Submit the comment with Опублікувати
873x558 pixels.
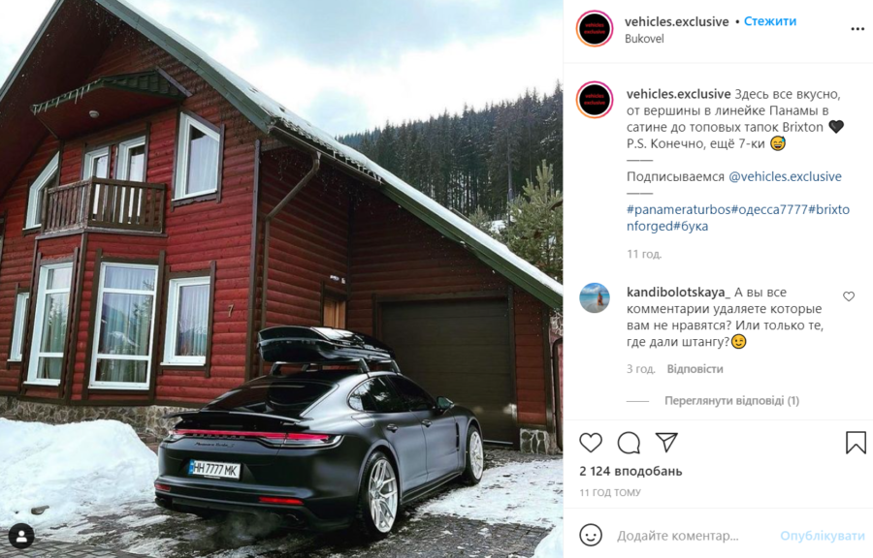click(x=823, y=535)
